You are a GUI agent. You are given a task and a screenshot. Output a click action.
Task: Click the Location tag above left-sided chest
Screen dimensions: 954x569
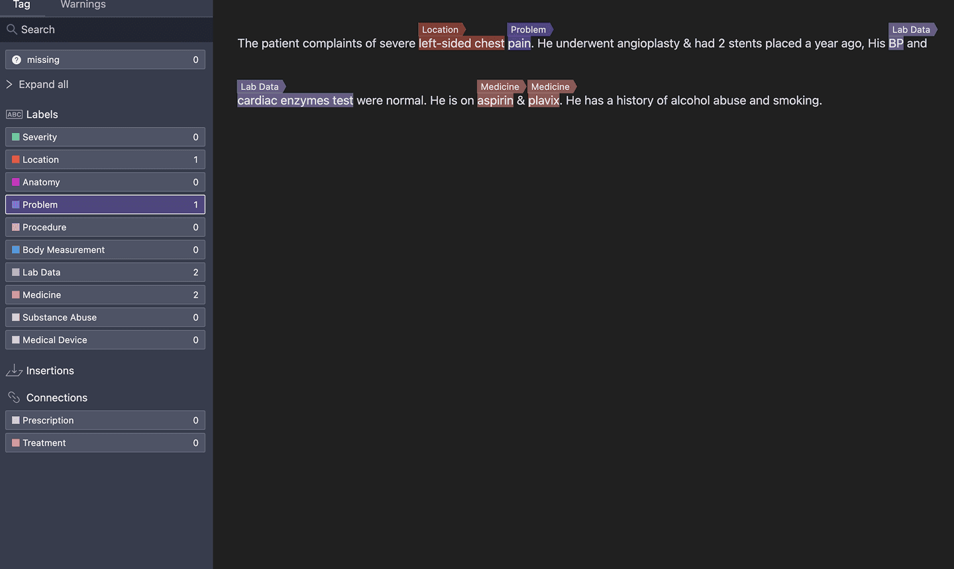click(441, 30)
